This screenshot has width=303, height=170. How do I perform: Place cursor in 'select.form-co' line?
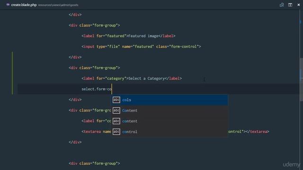point(97,89)
